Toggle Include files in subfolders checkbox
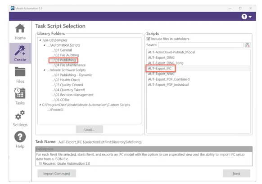262x184 pixels. pyautogui.click(x=148, y=39)
